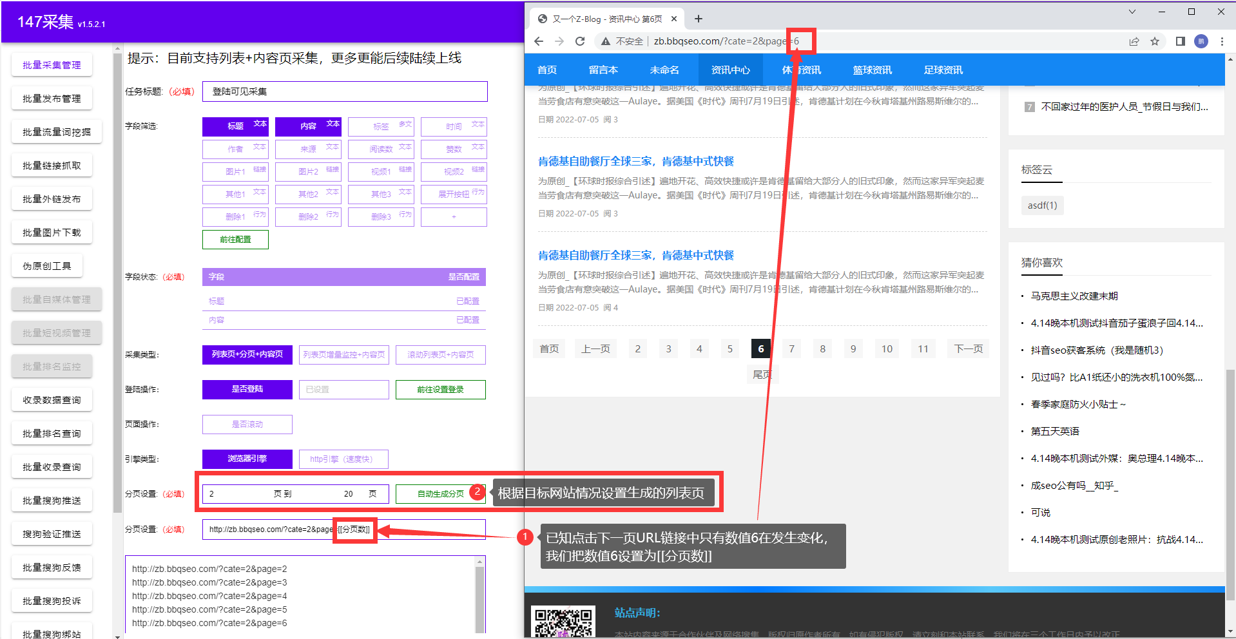Viewport: 1236px width, 639px height.
Task: Toggle the 内容 field filter
Action: coord(308,126)
